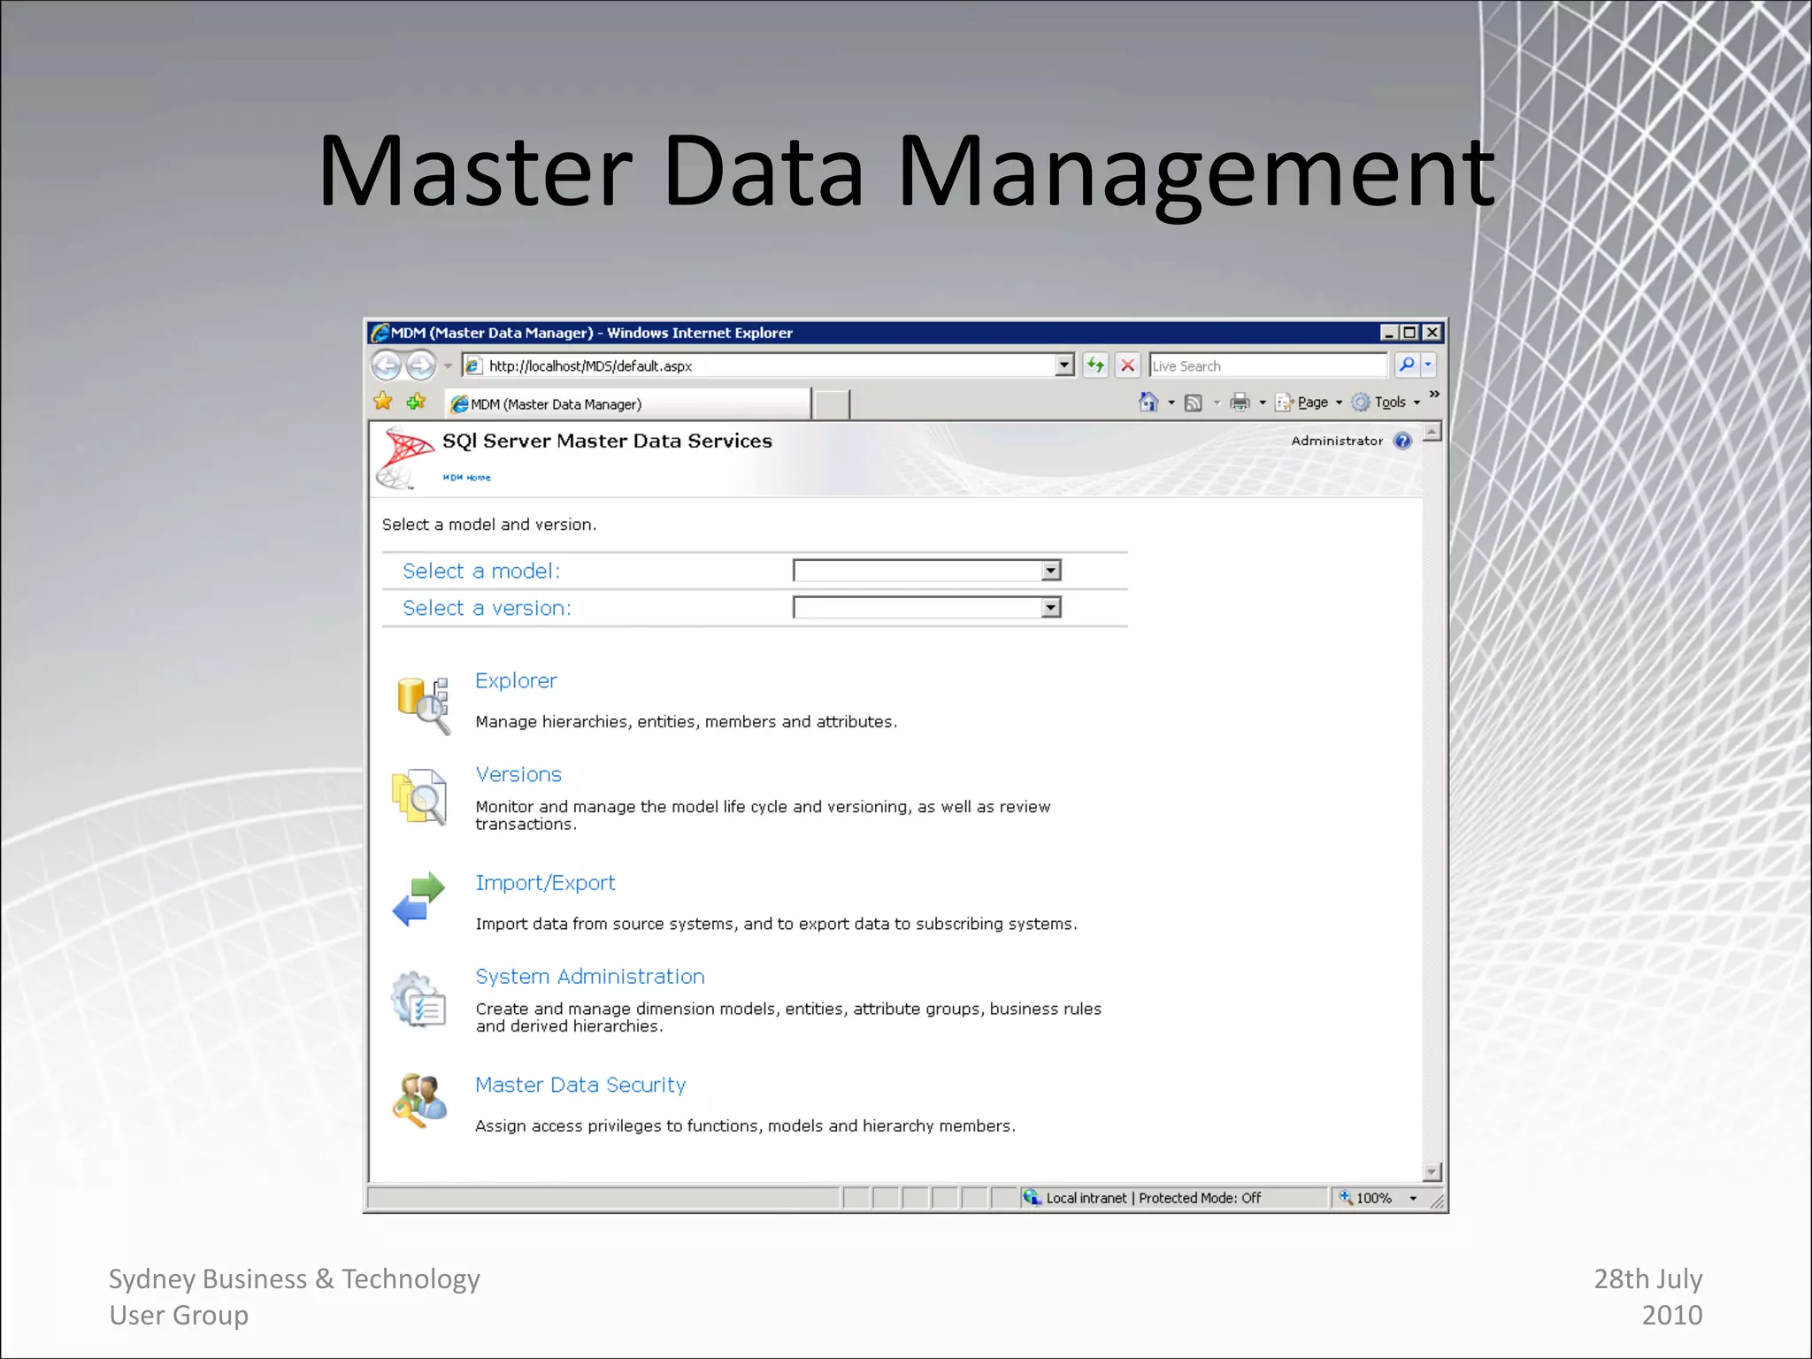Click the System Administration gear icon
Screen dimensions: 1812x1359
[418, 1000]
